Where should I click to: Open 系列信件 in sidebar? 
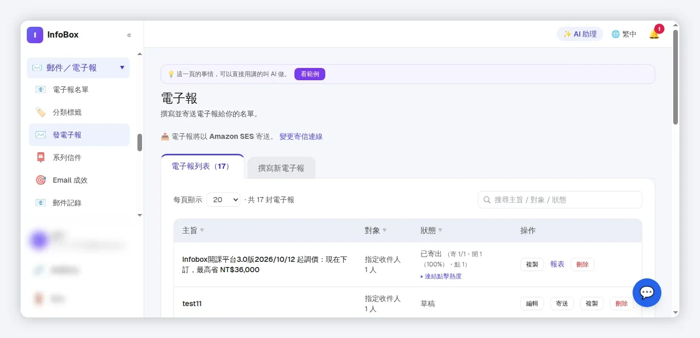[x=79, y=157]
